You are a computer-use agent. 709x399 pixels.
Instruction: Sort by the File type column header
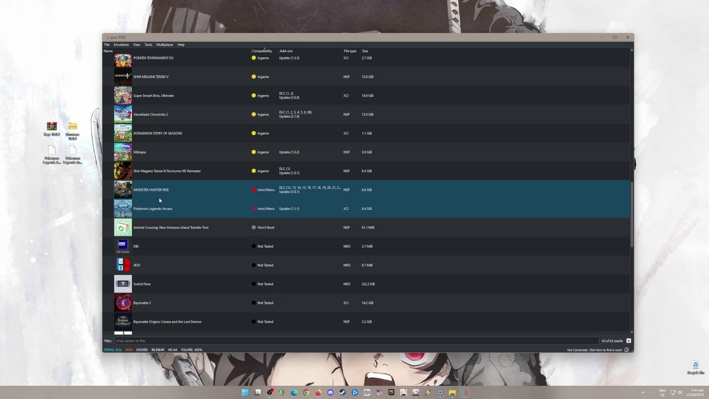click(352, 51)
